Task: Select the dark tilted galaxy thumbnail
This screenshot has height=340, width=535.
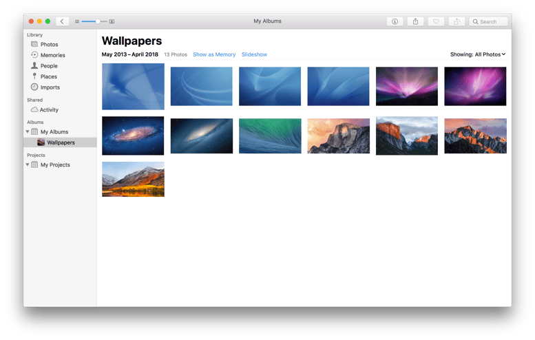Action: 202,136
